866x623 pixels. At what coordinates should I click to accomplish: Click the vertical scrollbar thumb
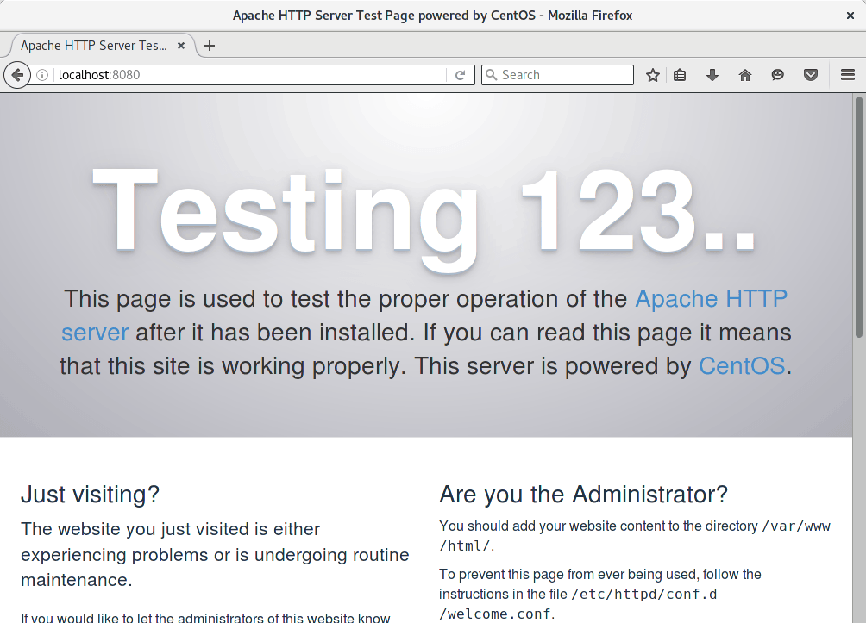pos(858,215)
